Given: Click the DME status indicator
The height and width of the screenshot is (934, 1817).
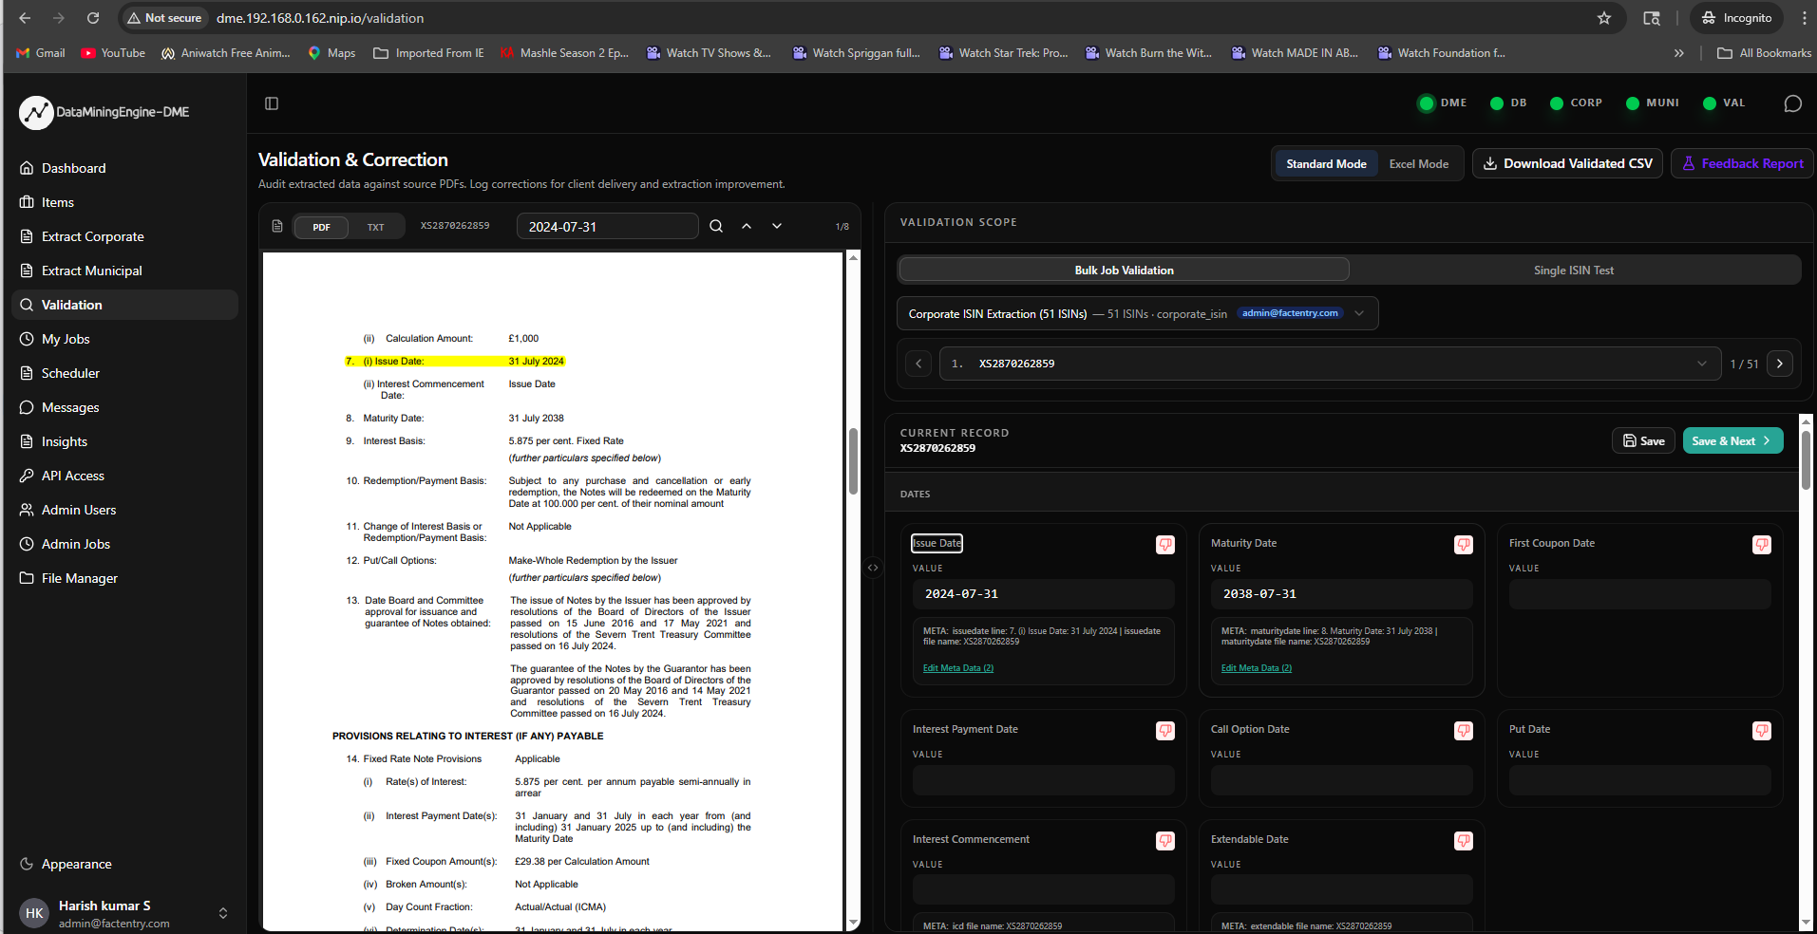Looking at the screenshot, I should click(1442, 103).
